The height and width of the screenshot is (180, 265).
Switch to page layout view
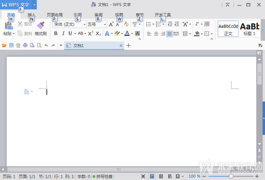(x=152, y=176)
